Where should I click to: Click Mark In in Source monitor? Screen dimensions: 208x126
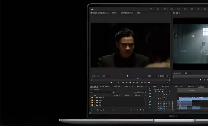click(x=115, y=83)
